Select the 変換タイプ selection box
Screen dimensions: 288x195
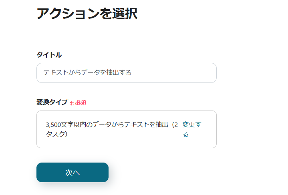[126, 129]
